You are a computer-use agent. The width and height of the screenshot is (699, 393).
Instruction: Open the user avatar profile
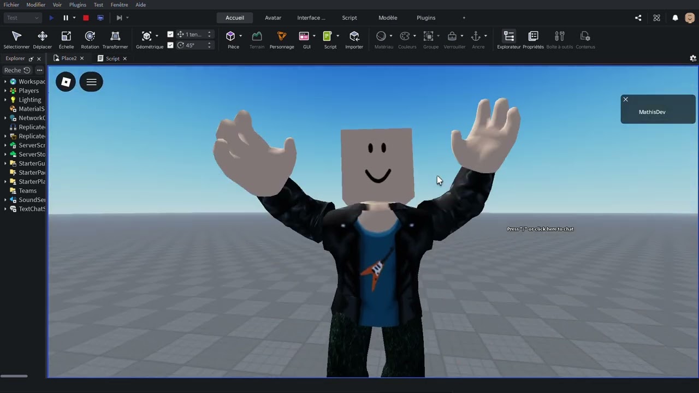tap(690, 17)
